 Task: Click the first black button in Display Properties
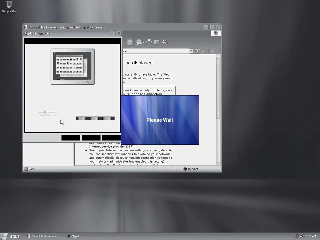pyautogui.click(x=71, y=137)
